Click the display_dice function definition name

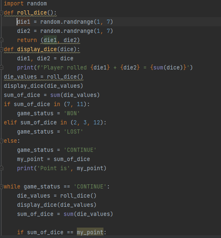37,50
